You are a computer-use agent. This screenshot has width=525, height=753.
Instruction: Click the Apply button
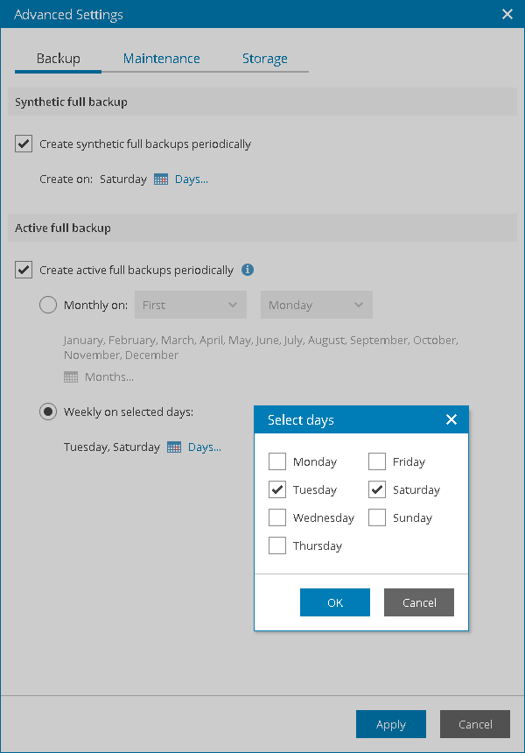click(x=390, y=724)
